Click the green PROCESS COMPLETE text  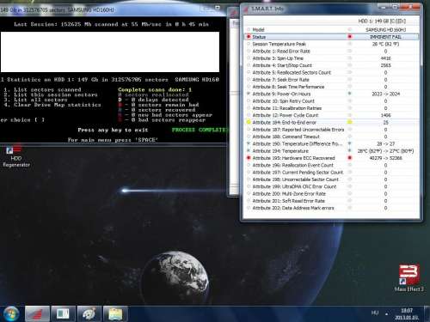200,130
